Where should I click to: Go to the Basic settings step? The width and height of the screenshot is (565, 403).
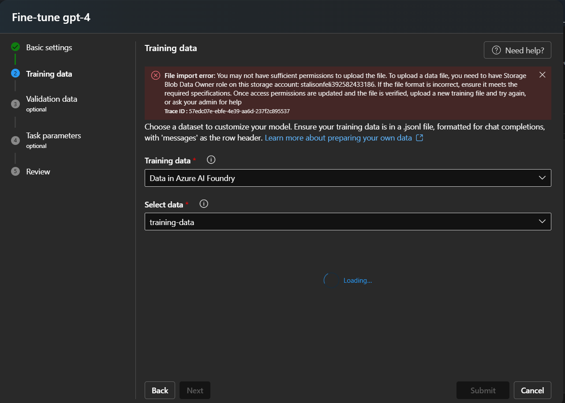click(49, 47)
